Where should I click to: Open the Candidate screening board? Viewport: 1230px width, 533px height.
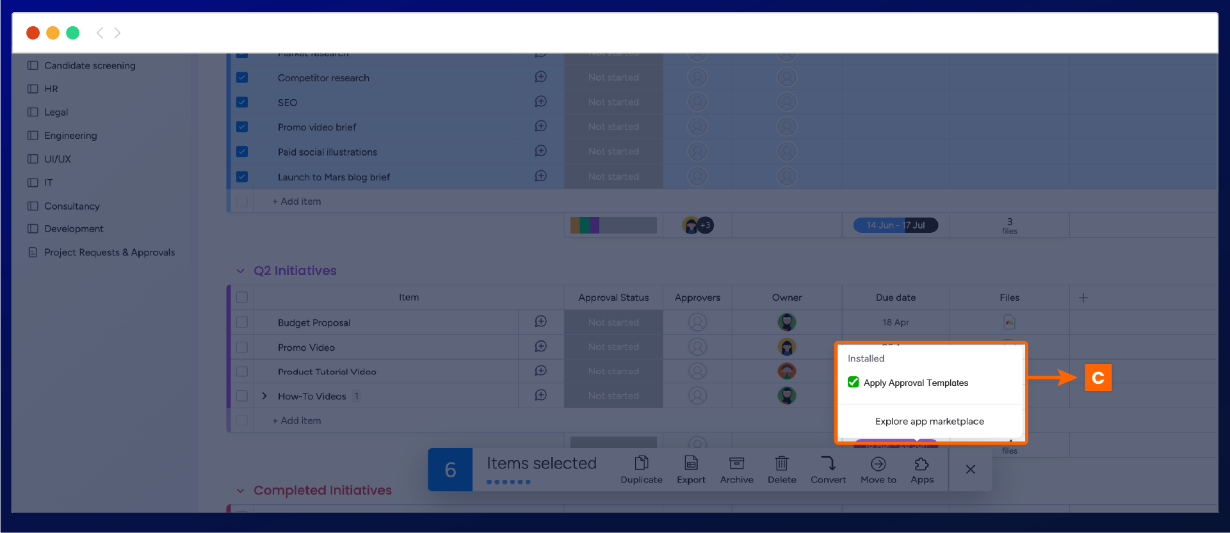(x=90, y=65)
